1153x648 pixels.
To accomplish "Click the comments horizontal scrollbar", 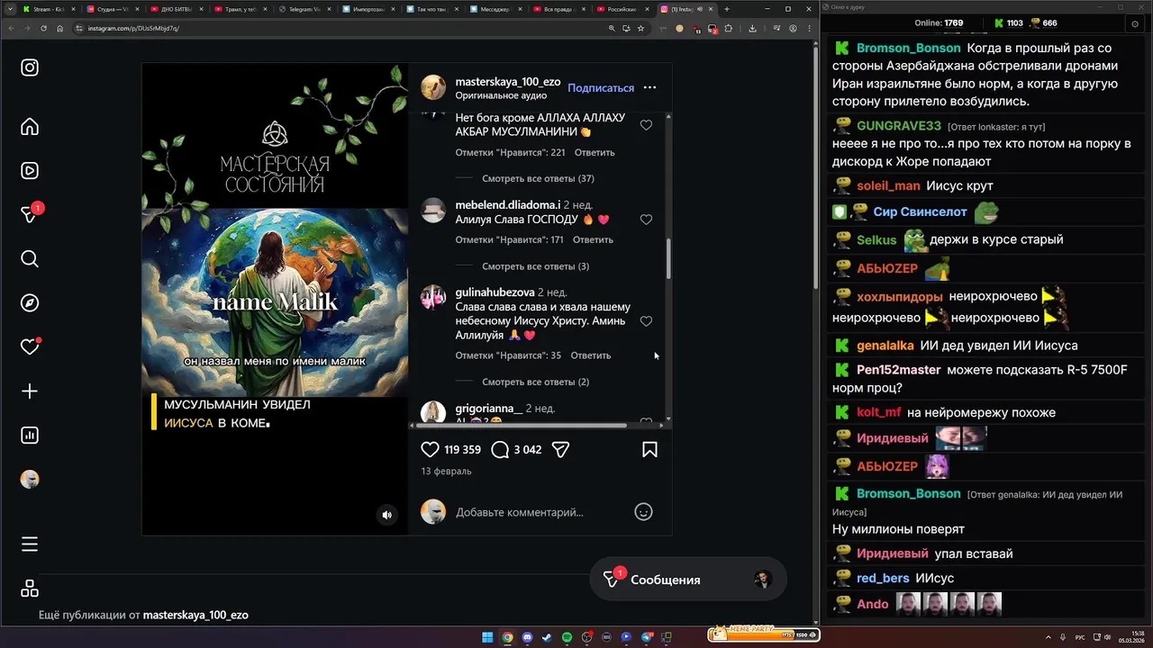I will pyautogui.click(x=523, y=425).
